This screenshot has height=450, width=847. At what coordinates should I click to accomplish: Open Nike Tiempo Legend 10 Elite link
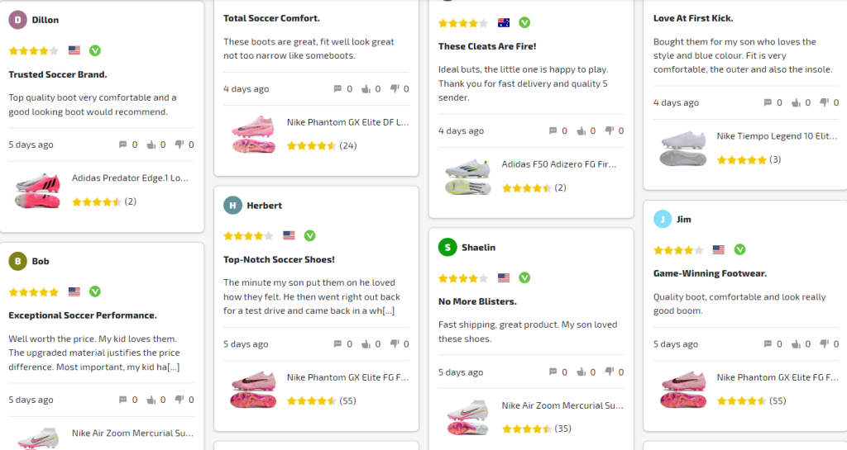(777, 136)
